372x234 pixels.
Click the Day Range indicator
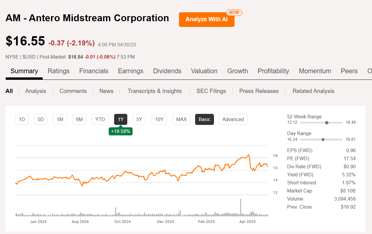tap(322, 139)
